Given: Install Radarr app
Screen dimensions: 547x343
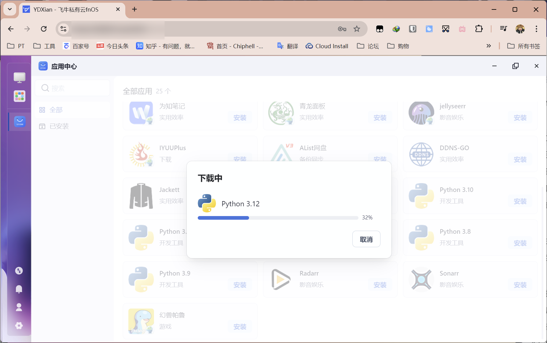Looking at the screenshot, I should [380, 285].
